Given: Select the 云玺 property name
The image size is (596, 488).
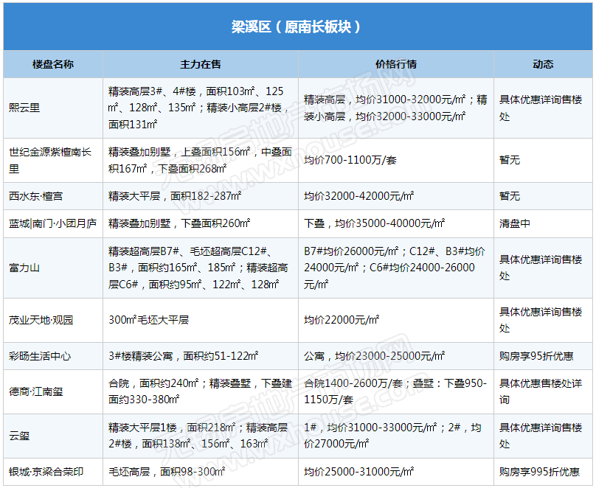Looking at the screenshot, I should tap(20, 436).
